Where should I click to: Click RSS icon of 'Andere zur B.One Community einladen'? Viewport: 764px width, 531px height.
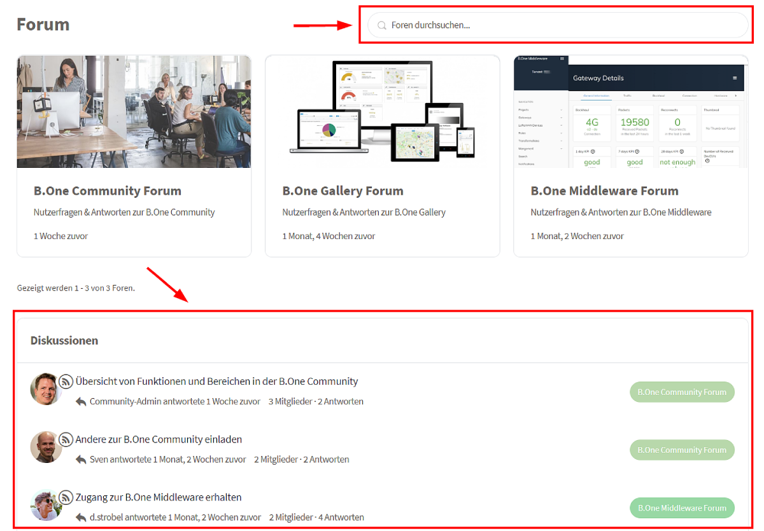[x=66, y=439]
